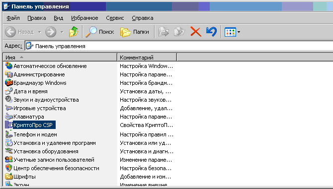Select Учетные записи пользователей icon

tap(9, 160)
